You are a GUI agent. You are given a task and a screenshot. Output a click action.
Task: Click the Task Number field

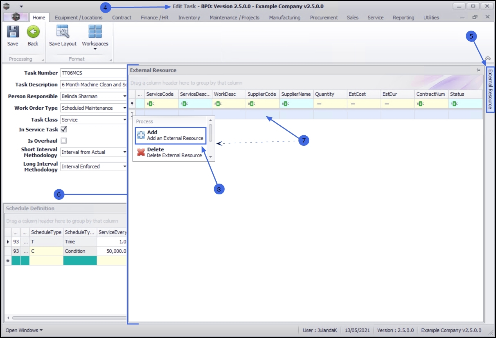coord(94,73)
